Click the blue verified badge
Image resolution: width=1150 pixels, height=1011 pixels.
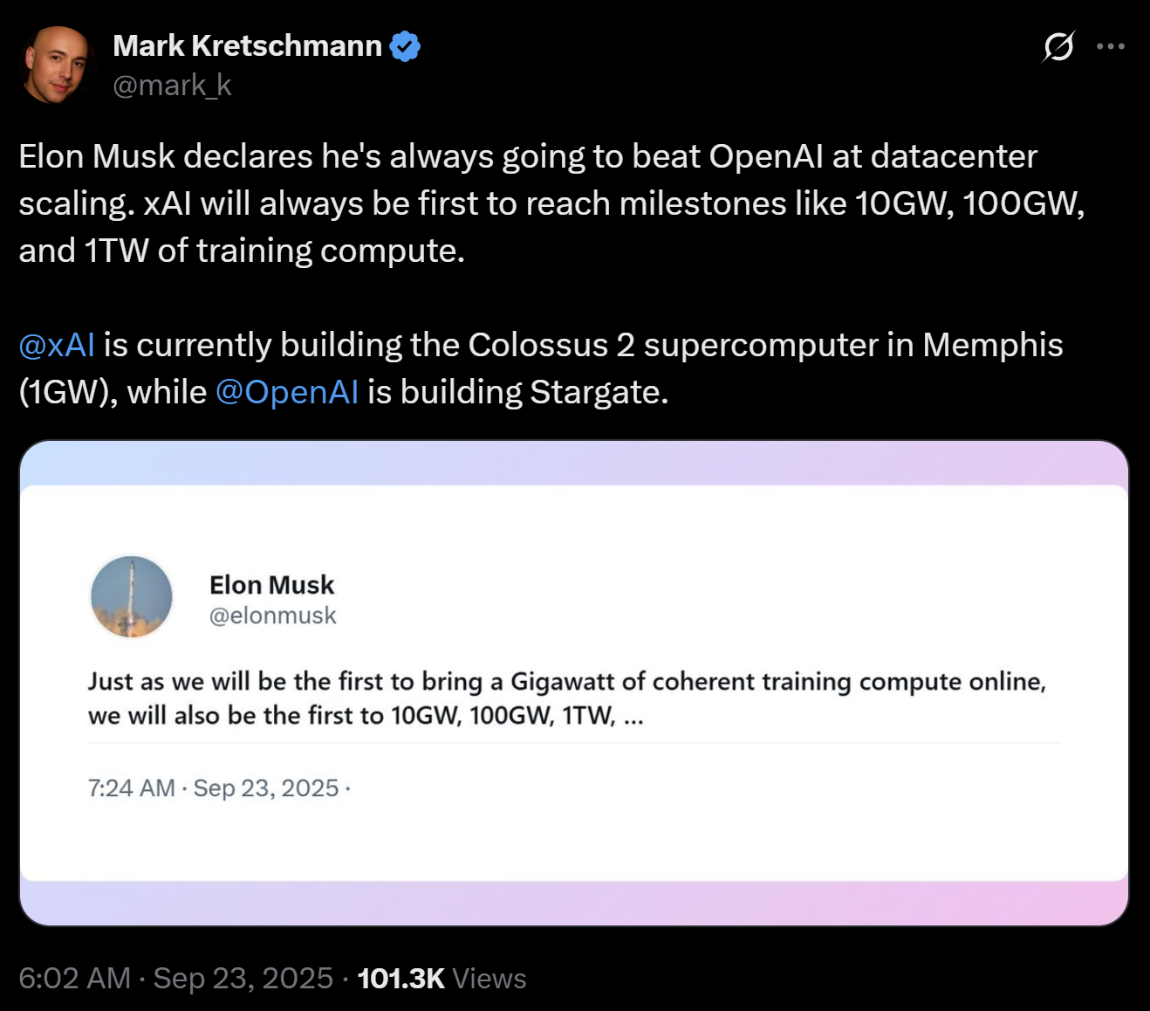click(x=405, y=46)
